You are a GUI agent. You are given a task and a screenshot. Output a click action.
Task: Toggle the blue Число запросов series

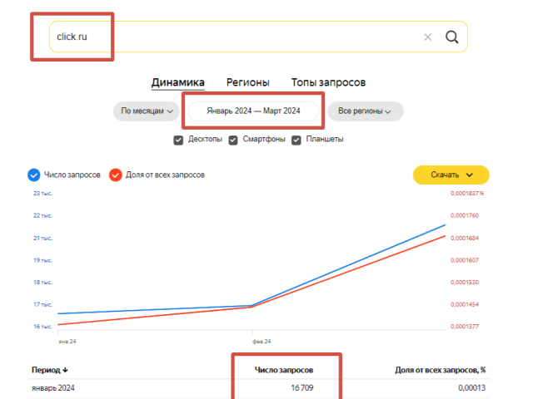tap(33, 175)
